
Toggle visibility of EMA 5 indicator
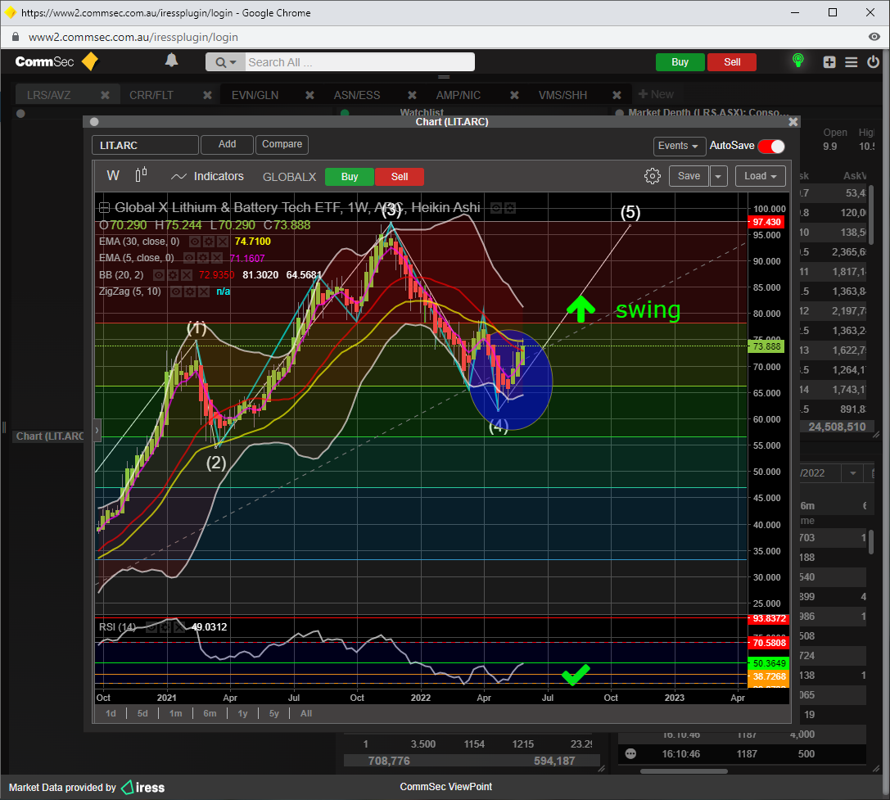click(189, 258)
